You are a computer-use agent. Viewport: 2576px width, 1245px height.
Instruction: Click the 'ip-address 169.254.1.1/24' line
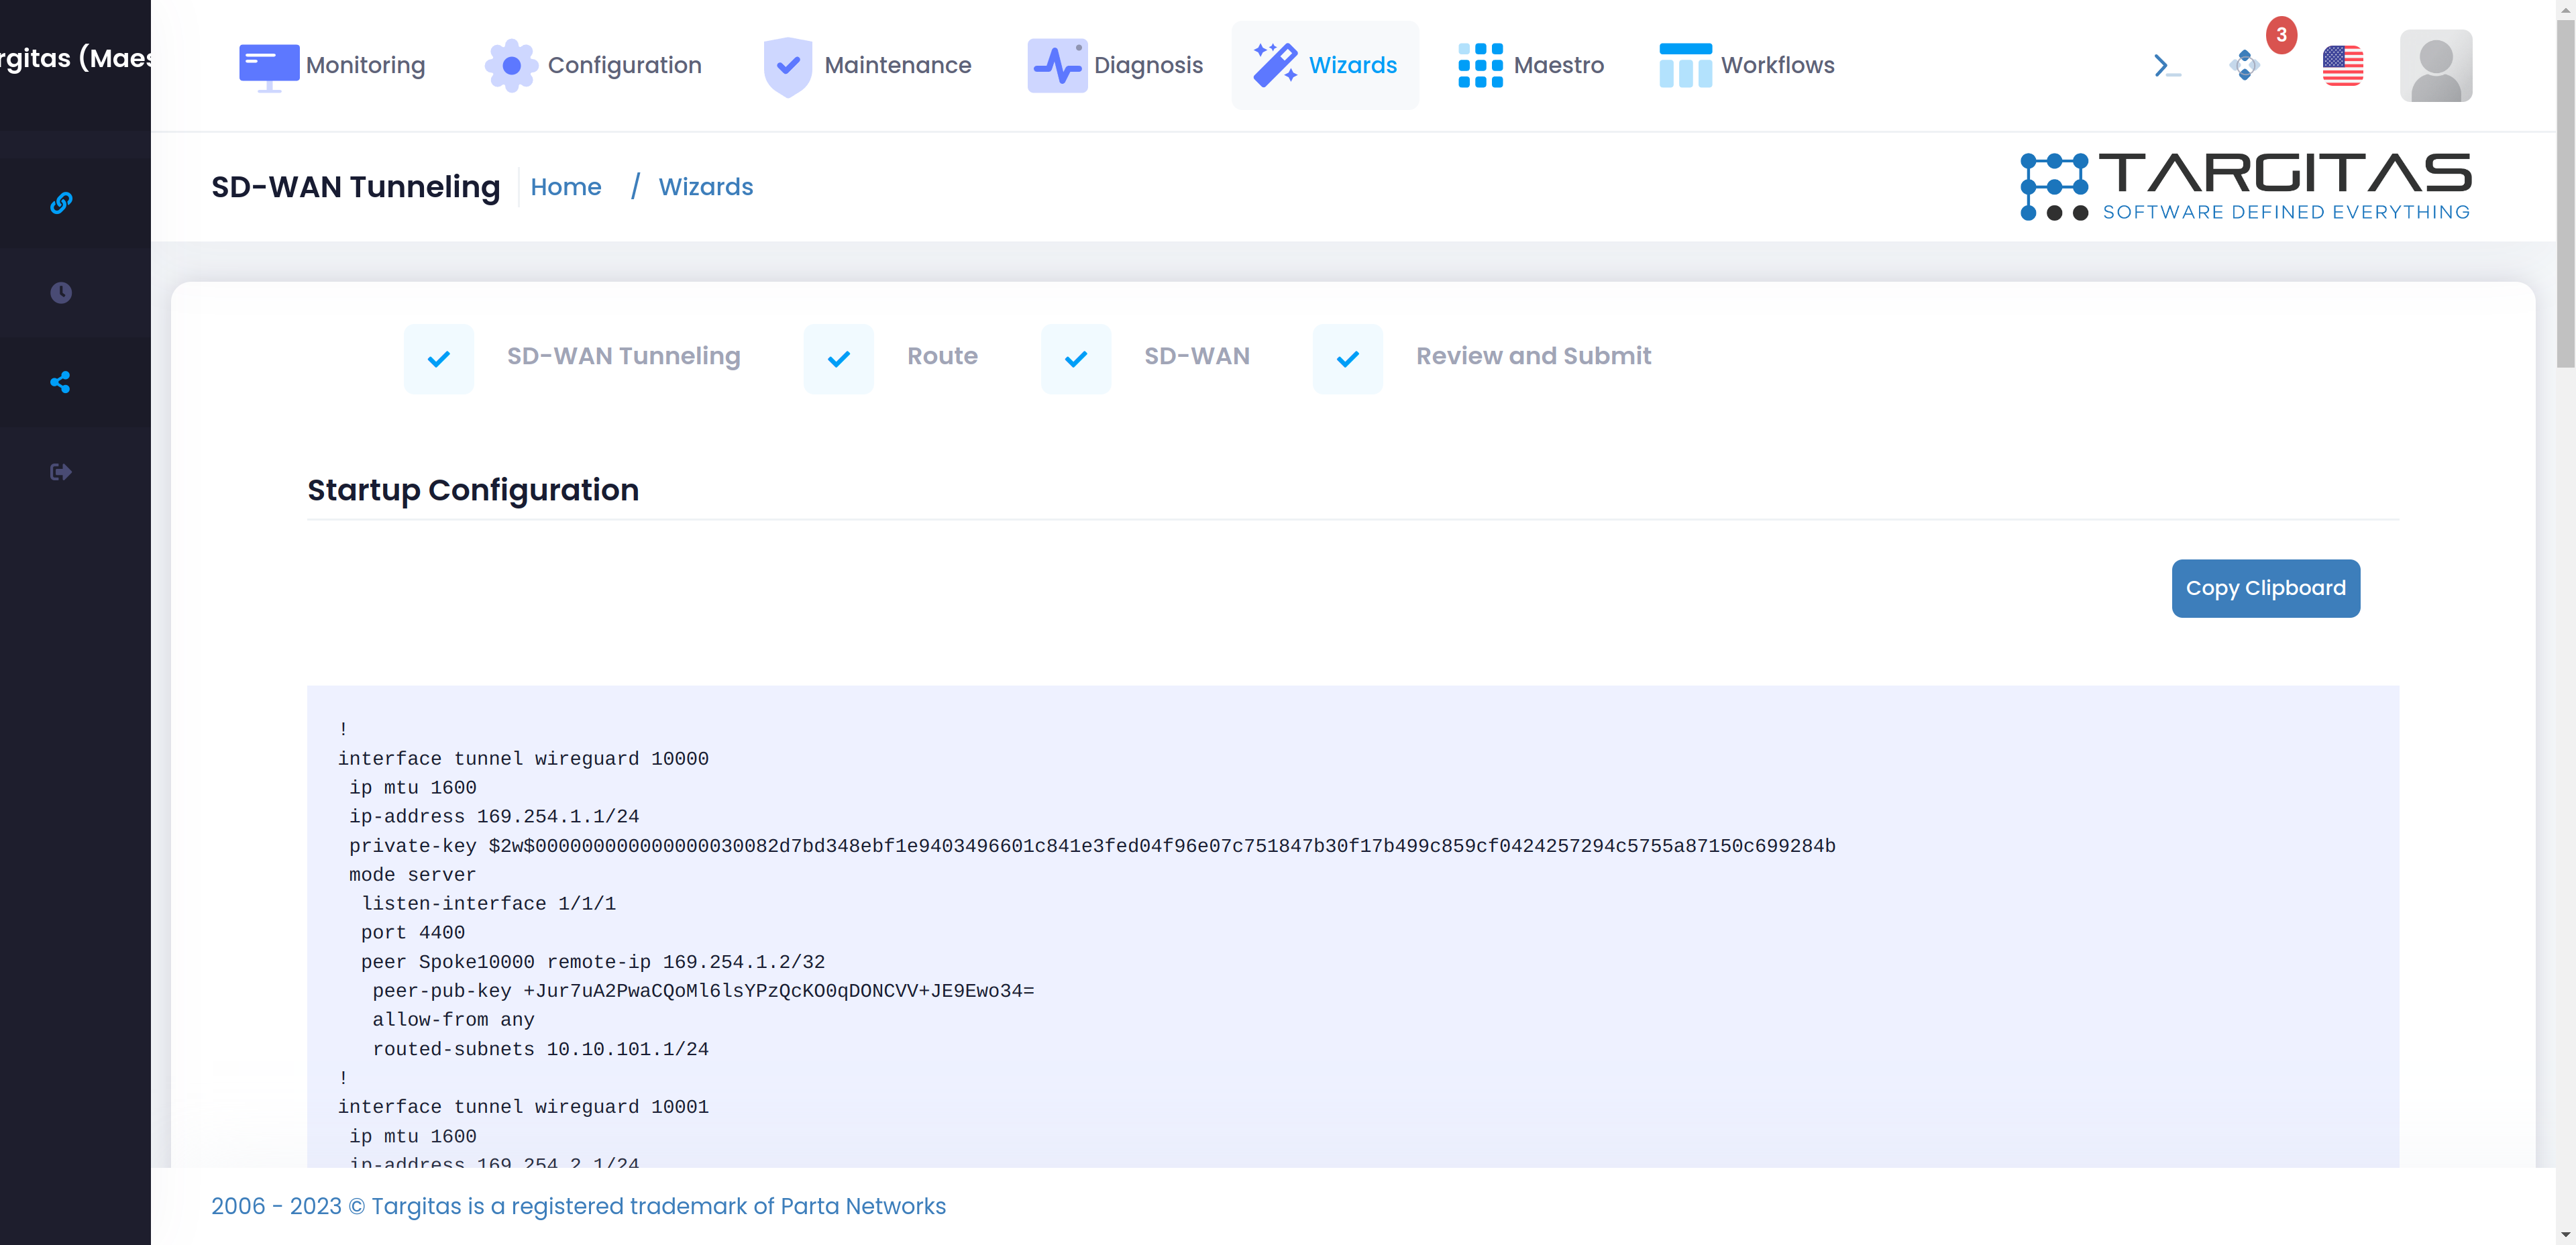(x=494, y=817)
